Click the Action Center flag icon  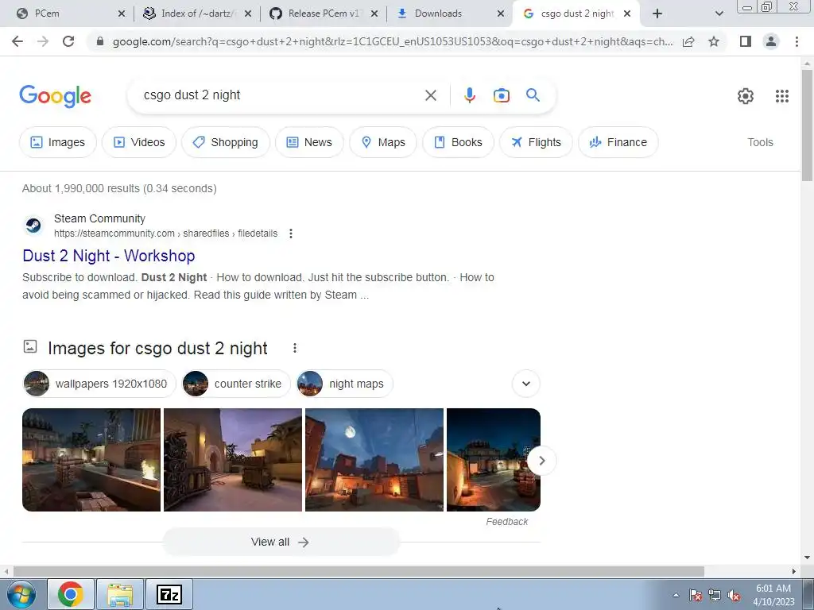[x=696, y=595]
